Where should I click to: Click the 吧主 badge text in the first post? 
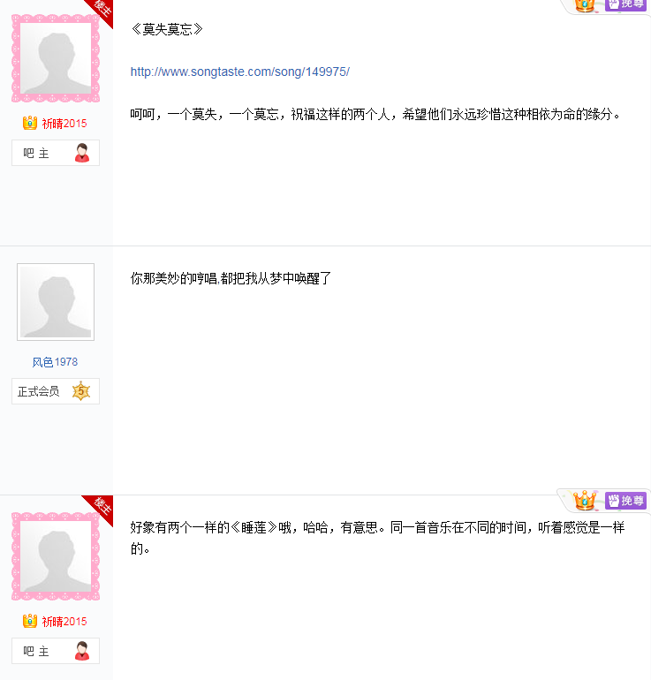pos(36,153)
